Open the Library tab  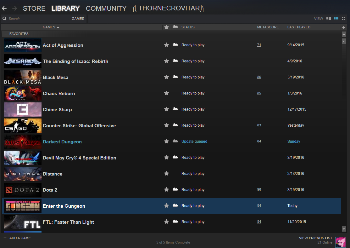65,9
